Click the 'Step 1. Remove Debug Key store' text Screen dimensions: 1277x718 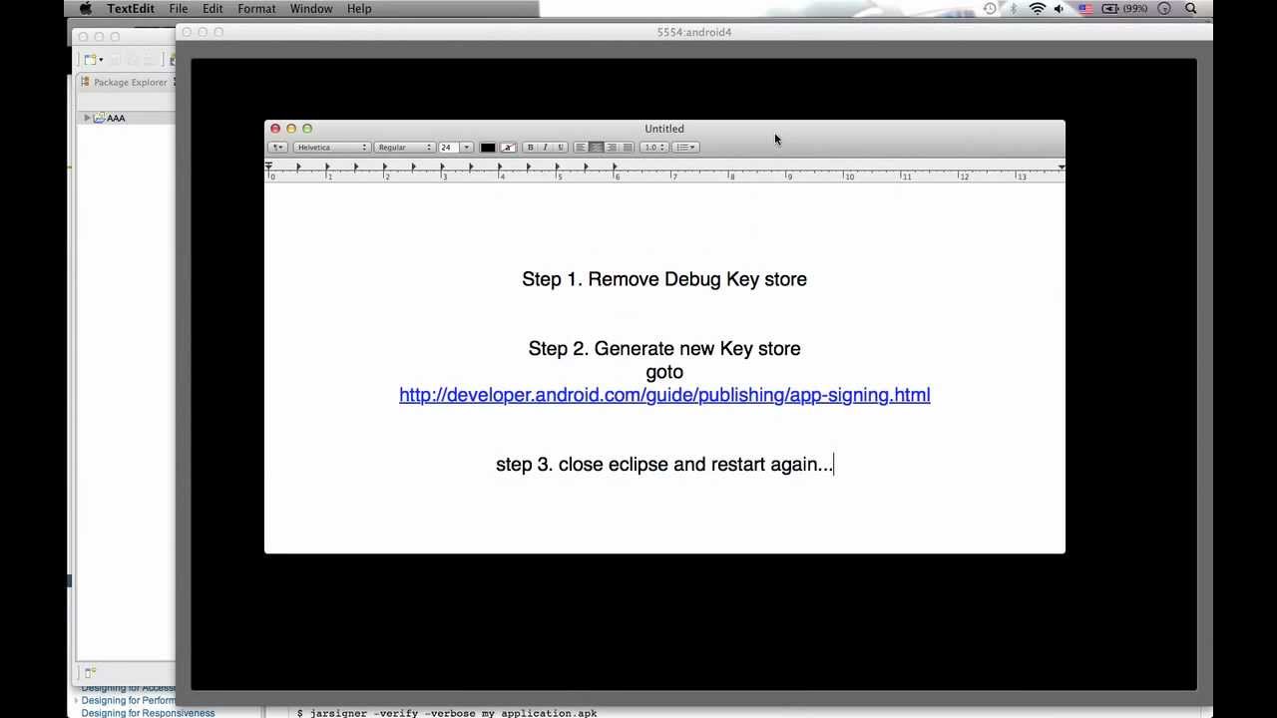point(664,279)
